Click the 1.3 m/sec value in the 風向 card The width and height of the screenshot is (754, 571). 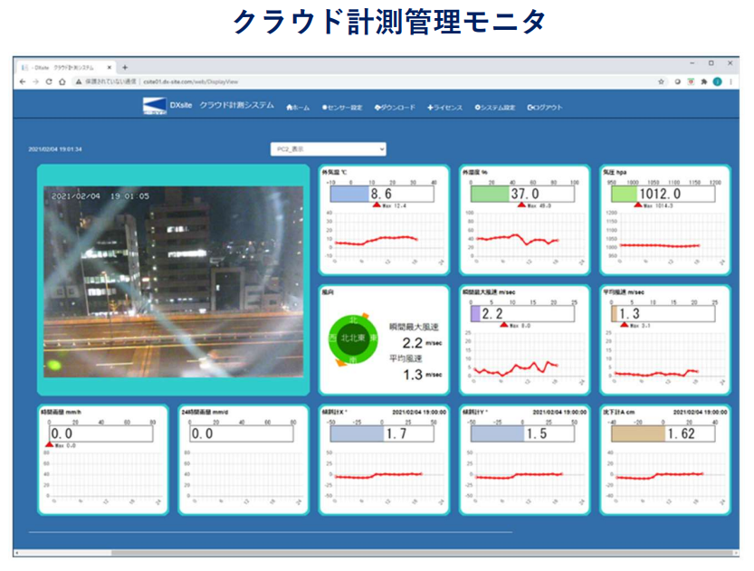coord(422,375)
